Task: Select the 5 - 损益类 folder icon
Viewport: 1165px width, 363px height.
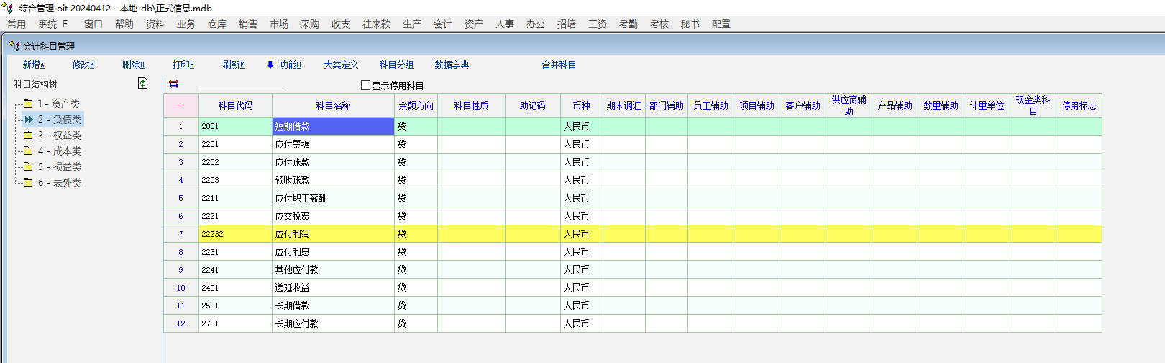Action: tap(28, 166)
